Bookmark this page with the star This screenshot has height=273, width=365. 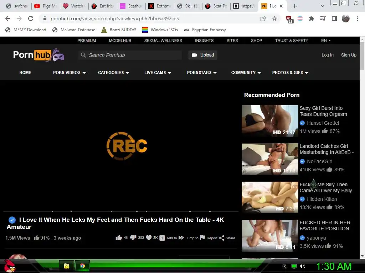pyautogui.click(x=274, y=18)
